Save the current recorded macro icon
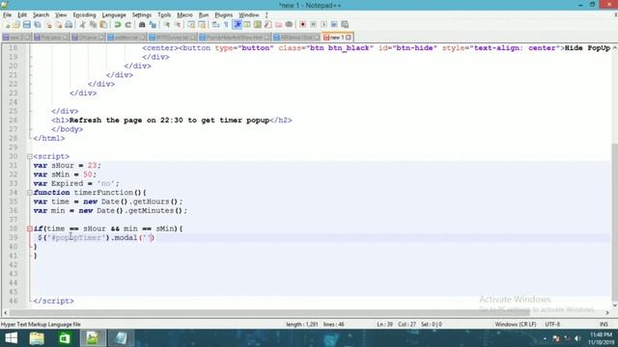Screen dimensions: 618x347 tap(345, 25)
